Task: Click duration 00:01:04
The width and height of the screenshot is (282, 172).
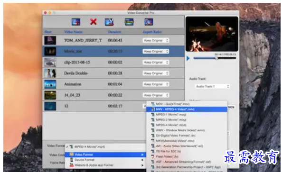Action: tap(115, 84)
